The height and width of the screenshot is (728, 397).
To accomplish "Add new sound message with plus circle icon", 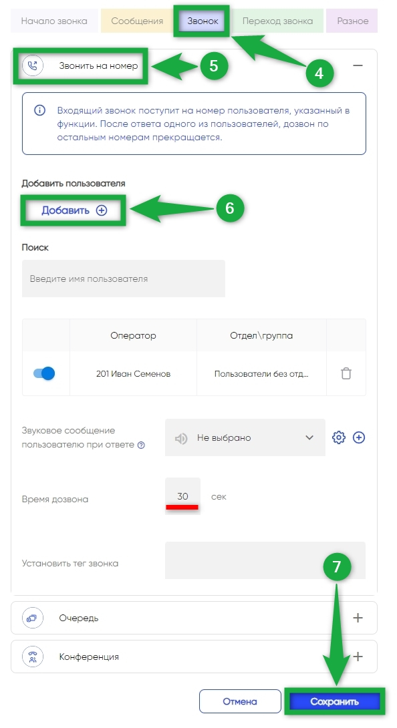I will coord(359,437).
